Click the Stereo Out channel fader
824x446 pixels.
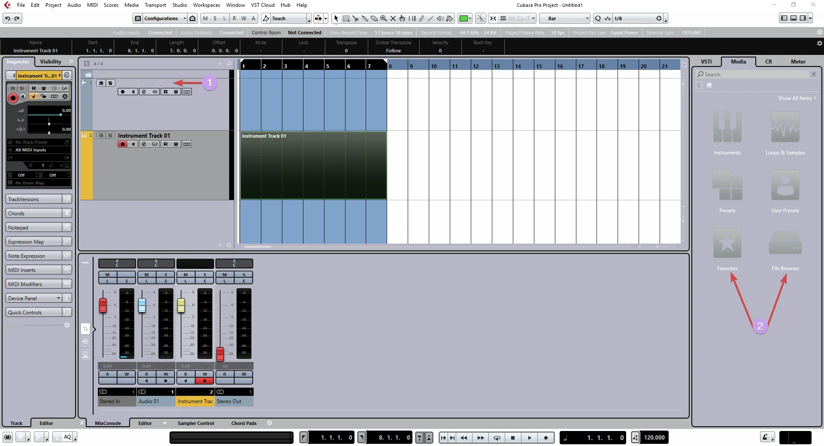click(x=220, y=354)
